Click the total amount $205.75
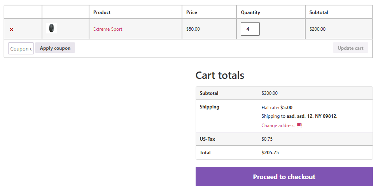Image resolution: width=385 pixels, height=192 pixels. 270,153
